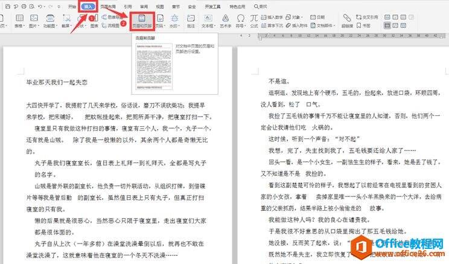Screen dimensions: 449x264
Task: Open the 文档部件 document parts dropdown
Action: coord(323,25)
